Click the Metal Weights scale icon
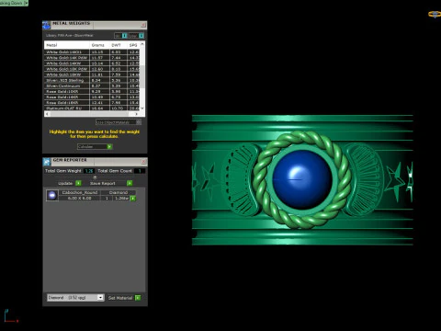This screenshot has width=441, height=331. (46, 25)
